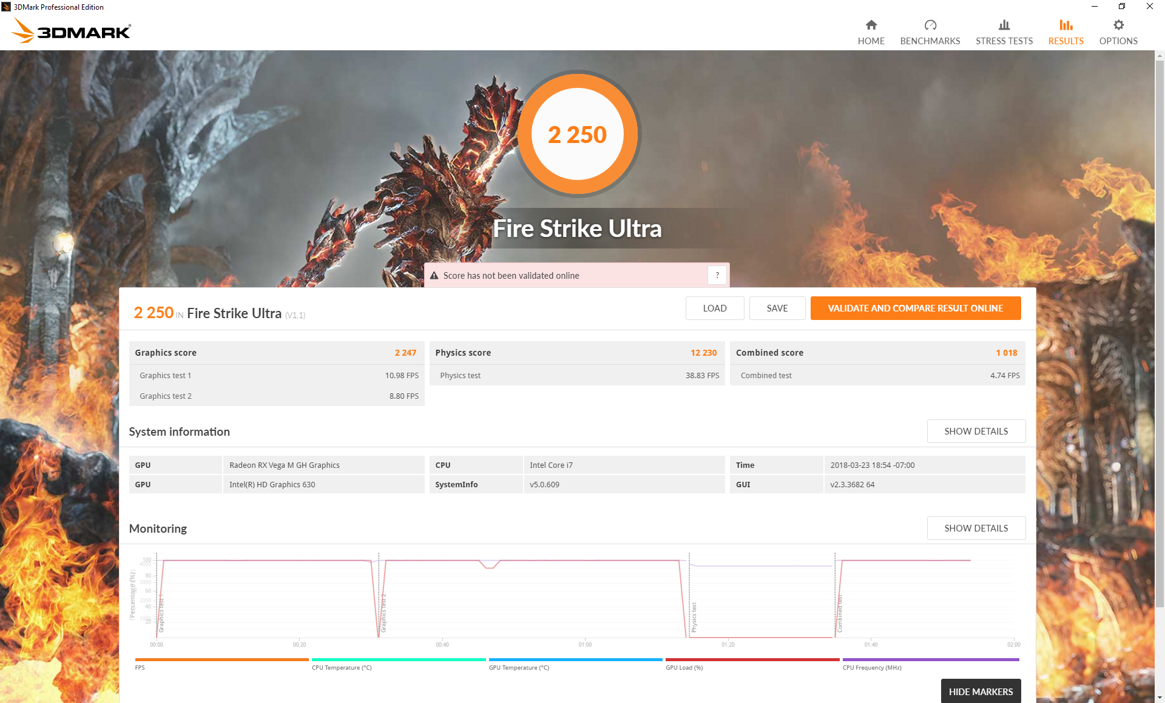Screen dimensions: 1165x703
Task: Show details for Monitoring section
Action: [976, 528]
